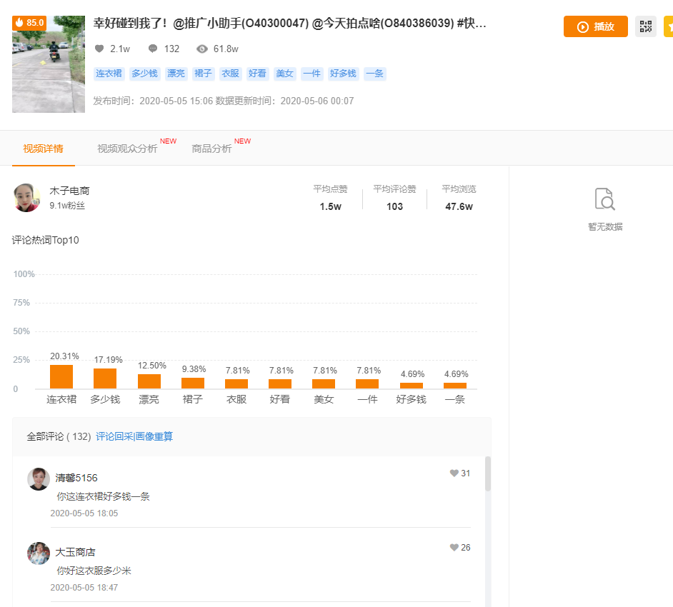673x607 pixels.
Task: Click the 评论回采 link
Action: click(x=114, y=437)
